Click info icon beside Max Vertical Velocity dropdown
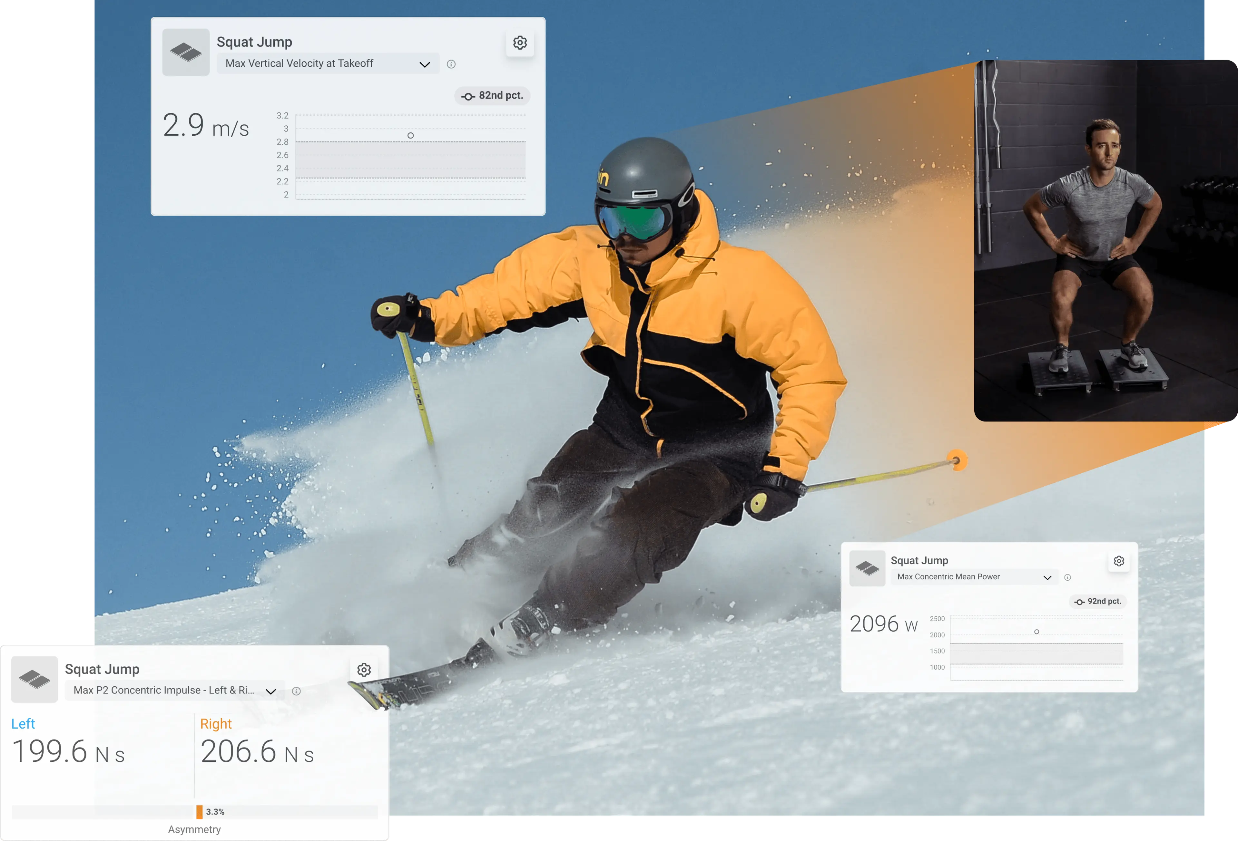 pyautogui.click(x=451, y=64)
